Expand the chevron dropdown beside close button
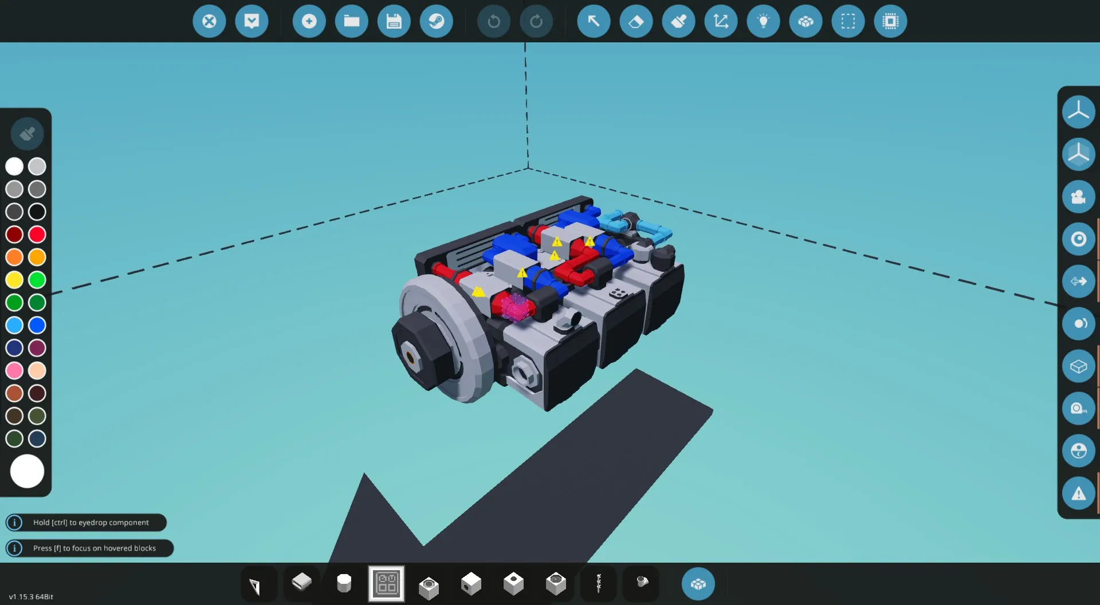The image size is (1100, 605). (x=252, y=22)
